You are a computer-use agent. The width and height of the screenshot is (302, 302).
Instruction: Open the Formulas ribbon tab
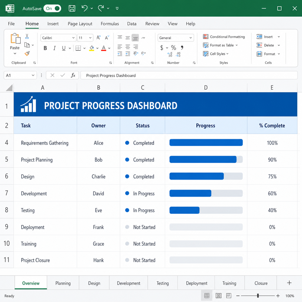[110, 24]
